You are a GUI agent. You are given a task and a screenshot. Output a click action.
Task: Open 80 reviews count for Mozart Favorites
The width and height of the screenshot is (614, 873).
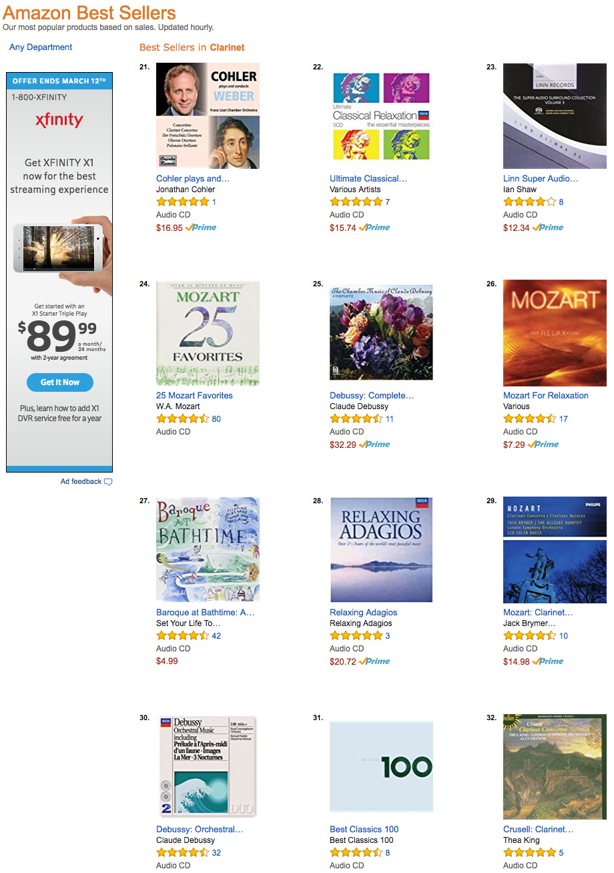(216, 419)
